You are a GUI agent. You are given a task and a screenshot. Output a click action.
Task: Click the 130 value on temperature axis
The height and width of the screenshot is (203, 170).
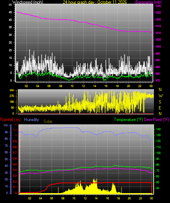(x=158, y=135)
